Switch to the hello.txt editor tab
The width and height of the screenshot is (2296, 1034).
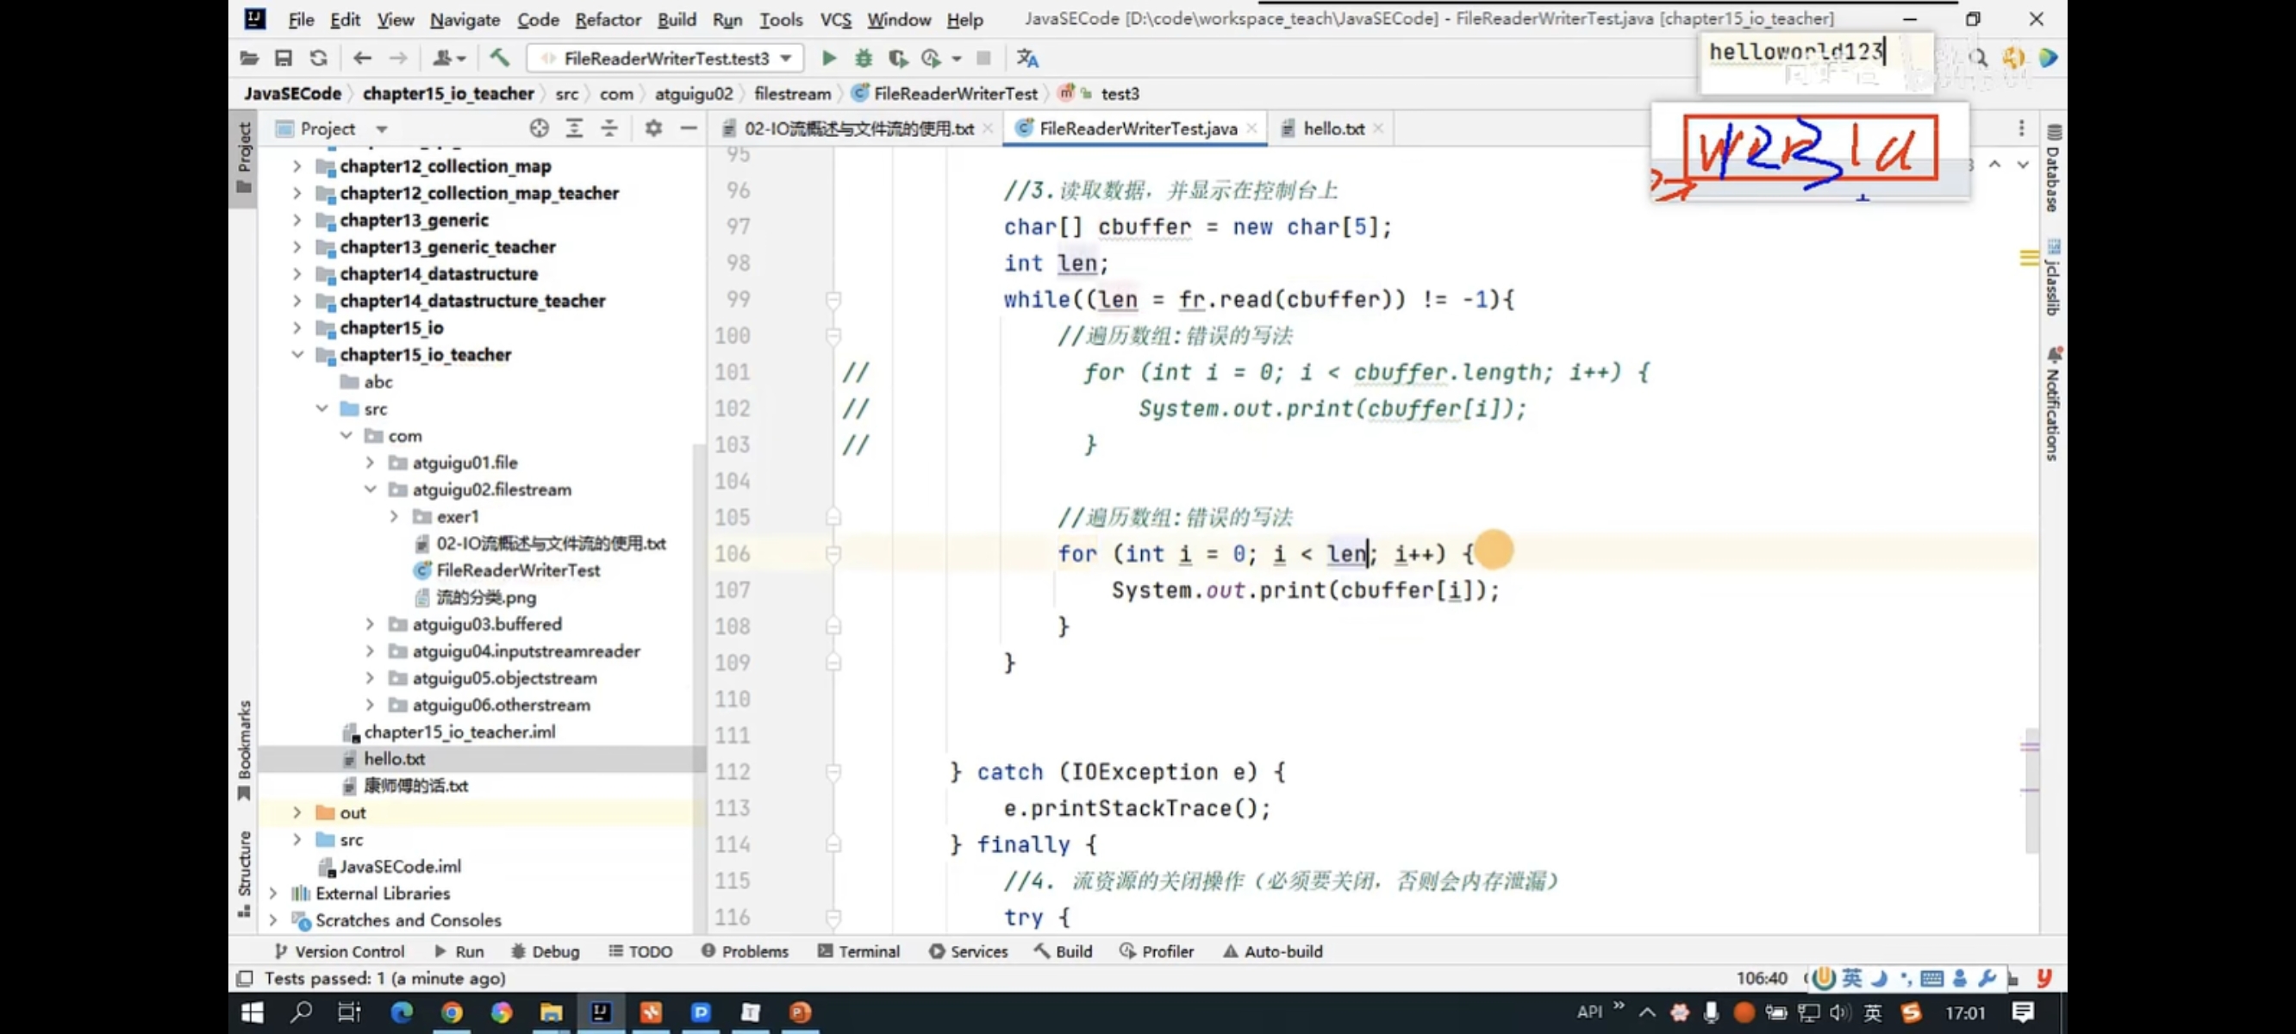pos(1332,128)
